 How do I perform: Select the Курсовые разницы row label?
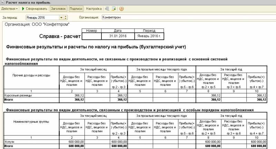tap(18, 95)
